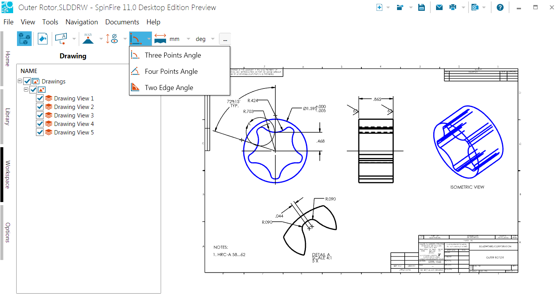The width and height of the screenshot is (560, 294).
Task: Uncheck the Drawing View 5 checkbox
Action: (x=40, y=133)
